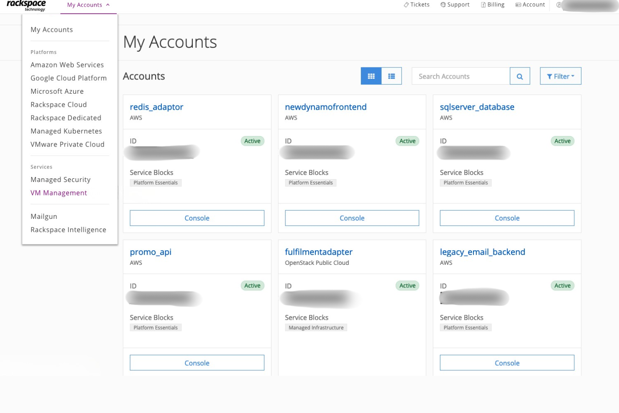Go to Billing in top navigation
Screen dimensions: 619x413
pyautogui.click(x=493, y=5)
